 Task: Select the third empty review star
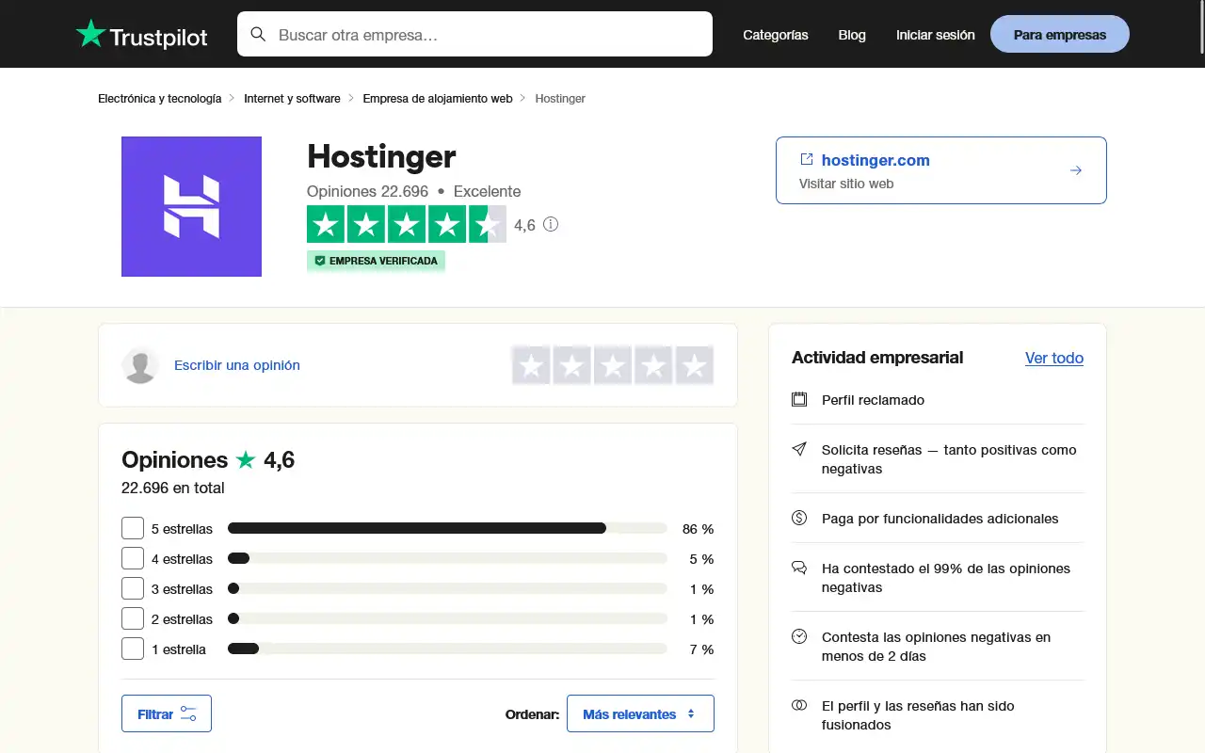613,365
